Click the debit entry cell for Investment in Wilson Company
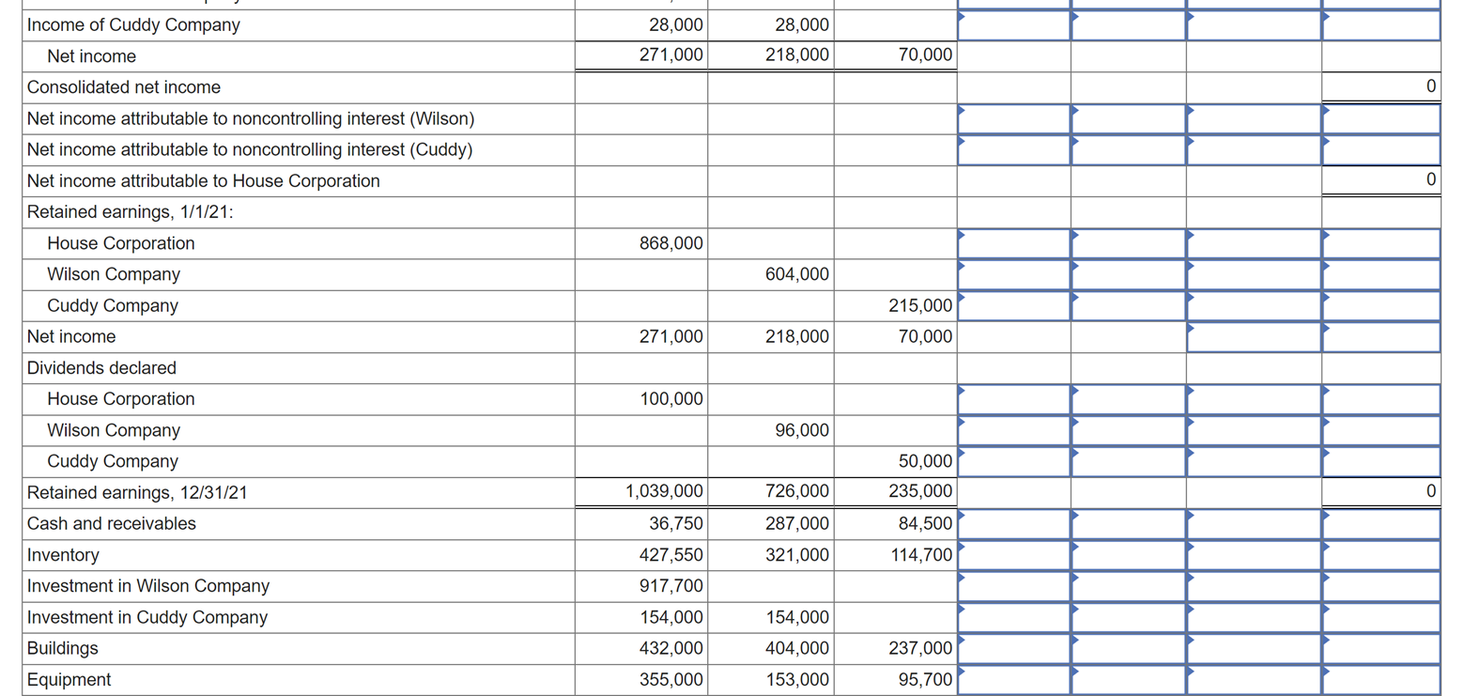 click(x=1012, y=585)
